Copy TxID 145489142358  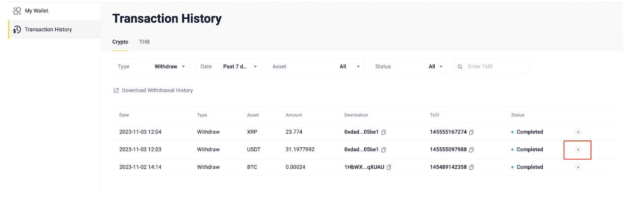[x=472, y=168]
